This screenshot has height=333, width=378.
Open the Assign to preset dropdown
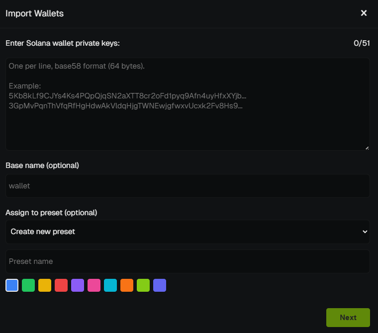click(188, 232)
